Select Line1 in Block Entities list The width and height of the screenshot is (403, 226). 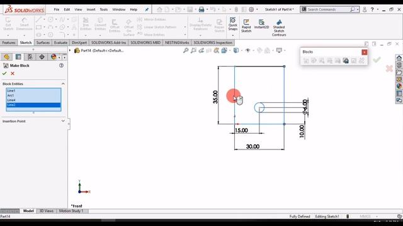tap(33, 90)
